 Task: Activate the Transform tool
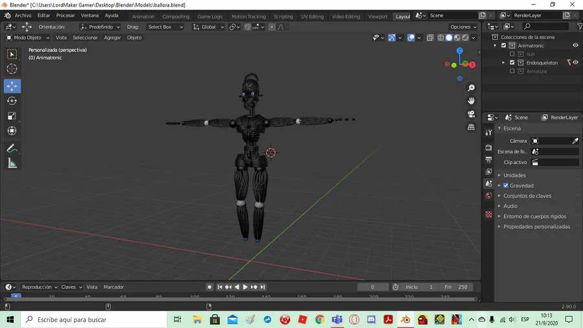(12, 130)
